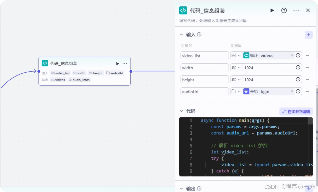Open type dropdown for video_list row
This screenshot has width=318, height=192.
click(236, 55)
